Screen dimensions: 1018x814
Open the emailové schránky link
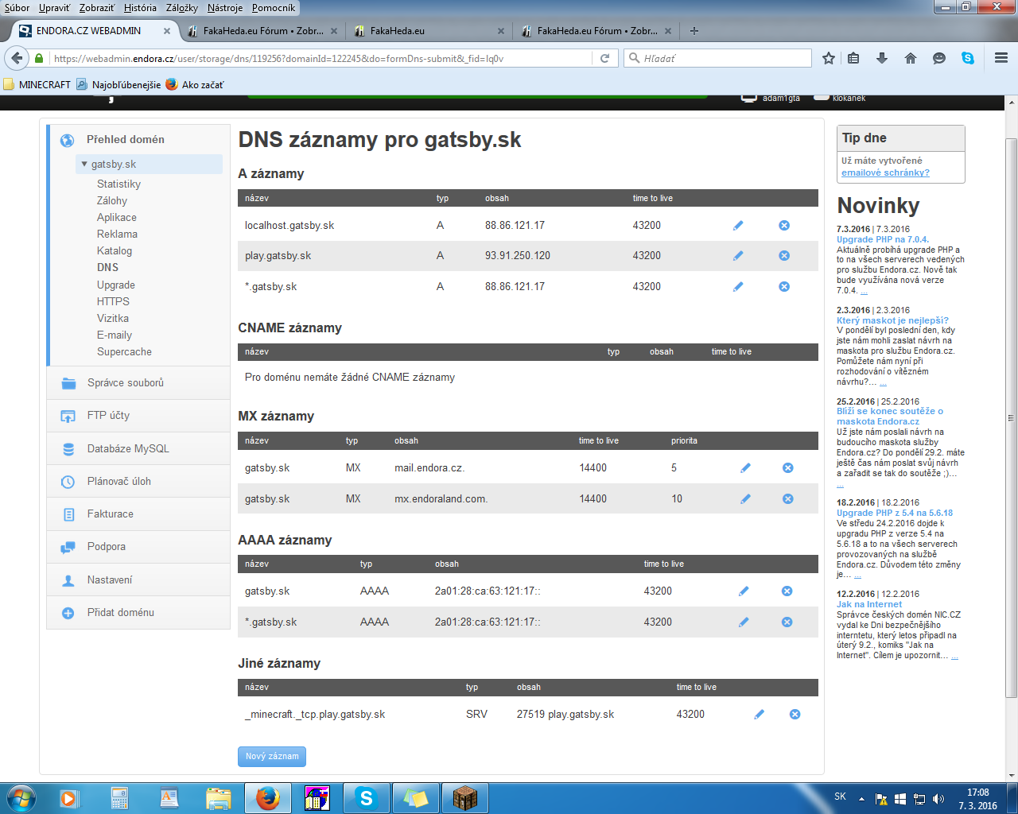pos(885,172)
